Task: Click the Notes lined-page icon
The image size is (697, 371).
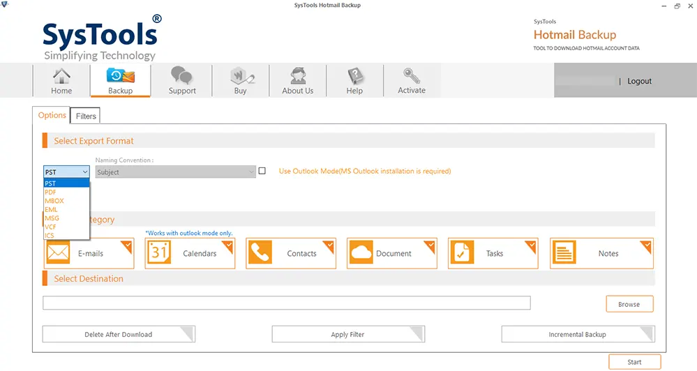Action: point(564,252)
